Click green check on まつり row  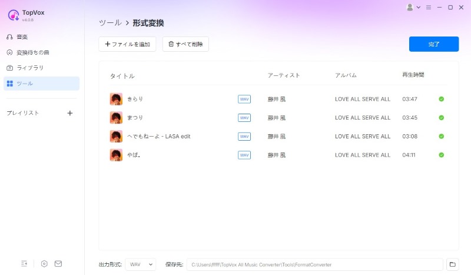441,118
